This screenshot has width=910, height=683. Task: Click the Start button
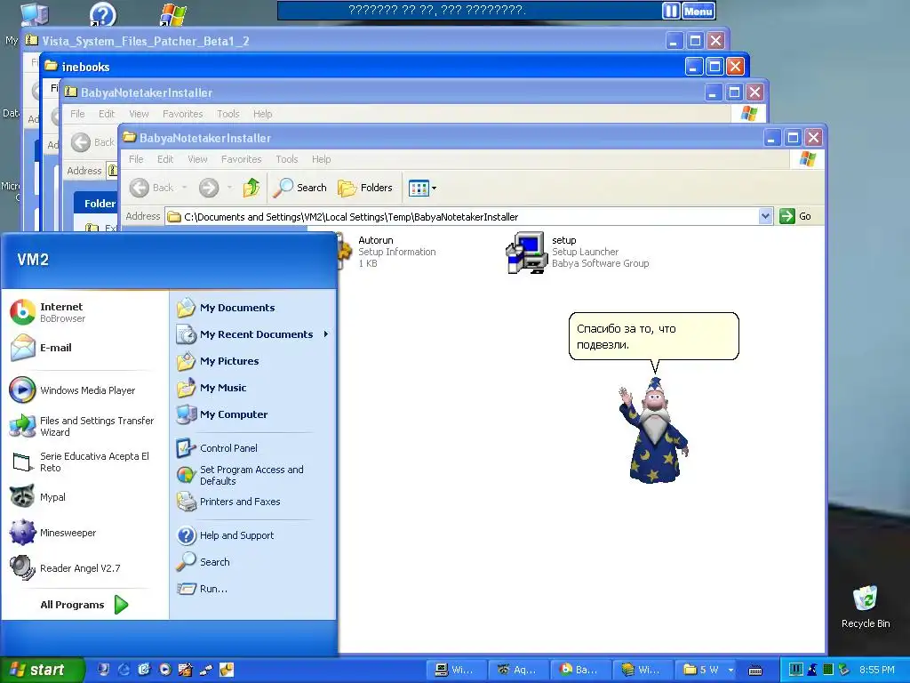coord(41,670)
